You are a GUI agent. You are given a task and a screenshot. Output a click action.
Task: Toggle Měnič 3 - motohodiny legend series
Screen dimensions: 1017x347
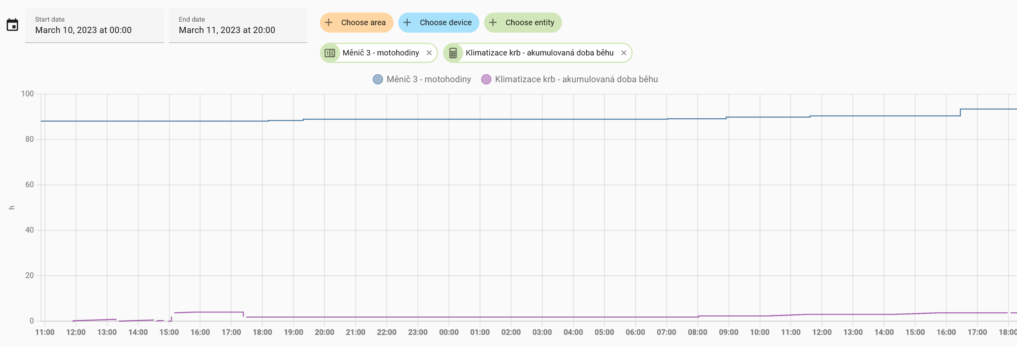click(428, 79)
